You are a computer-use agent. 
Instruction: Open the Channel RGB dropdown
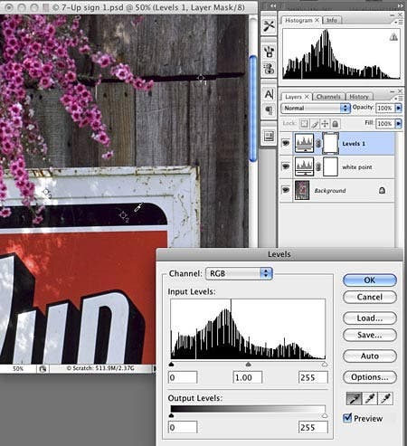239,273
